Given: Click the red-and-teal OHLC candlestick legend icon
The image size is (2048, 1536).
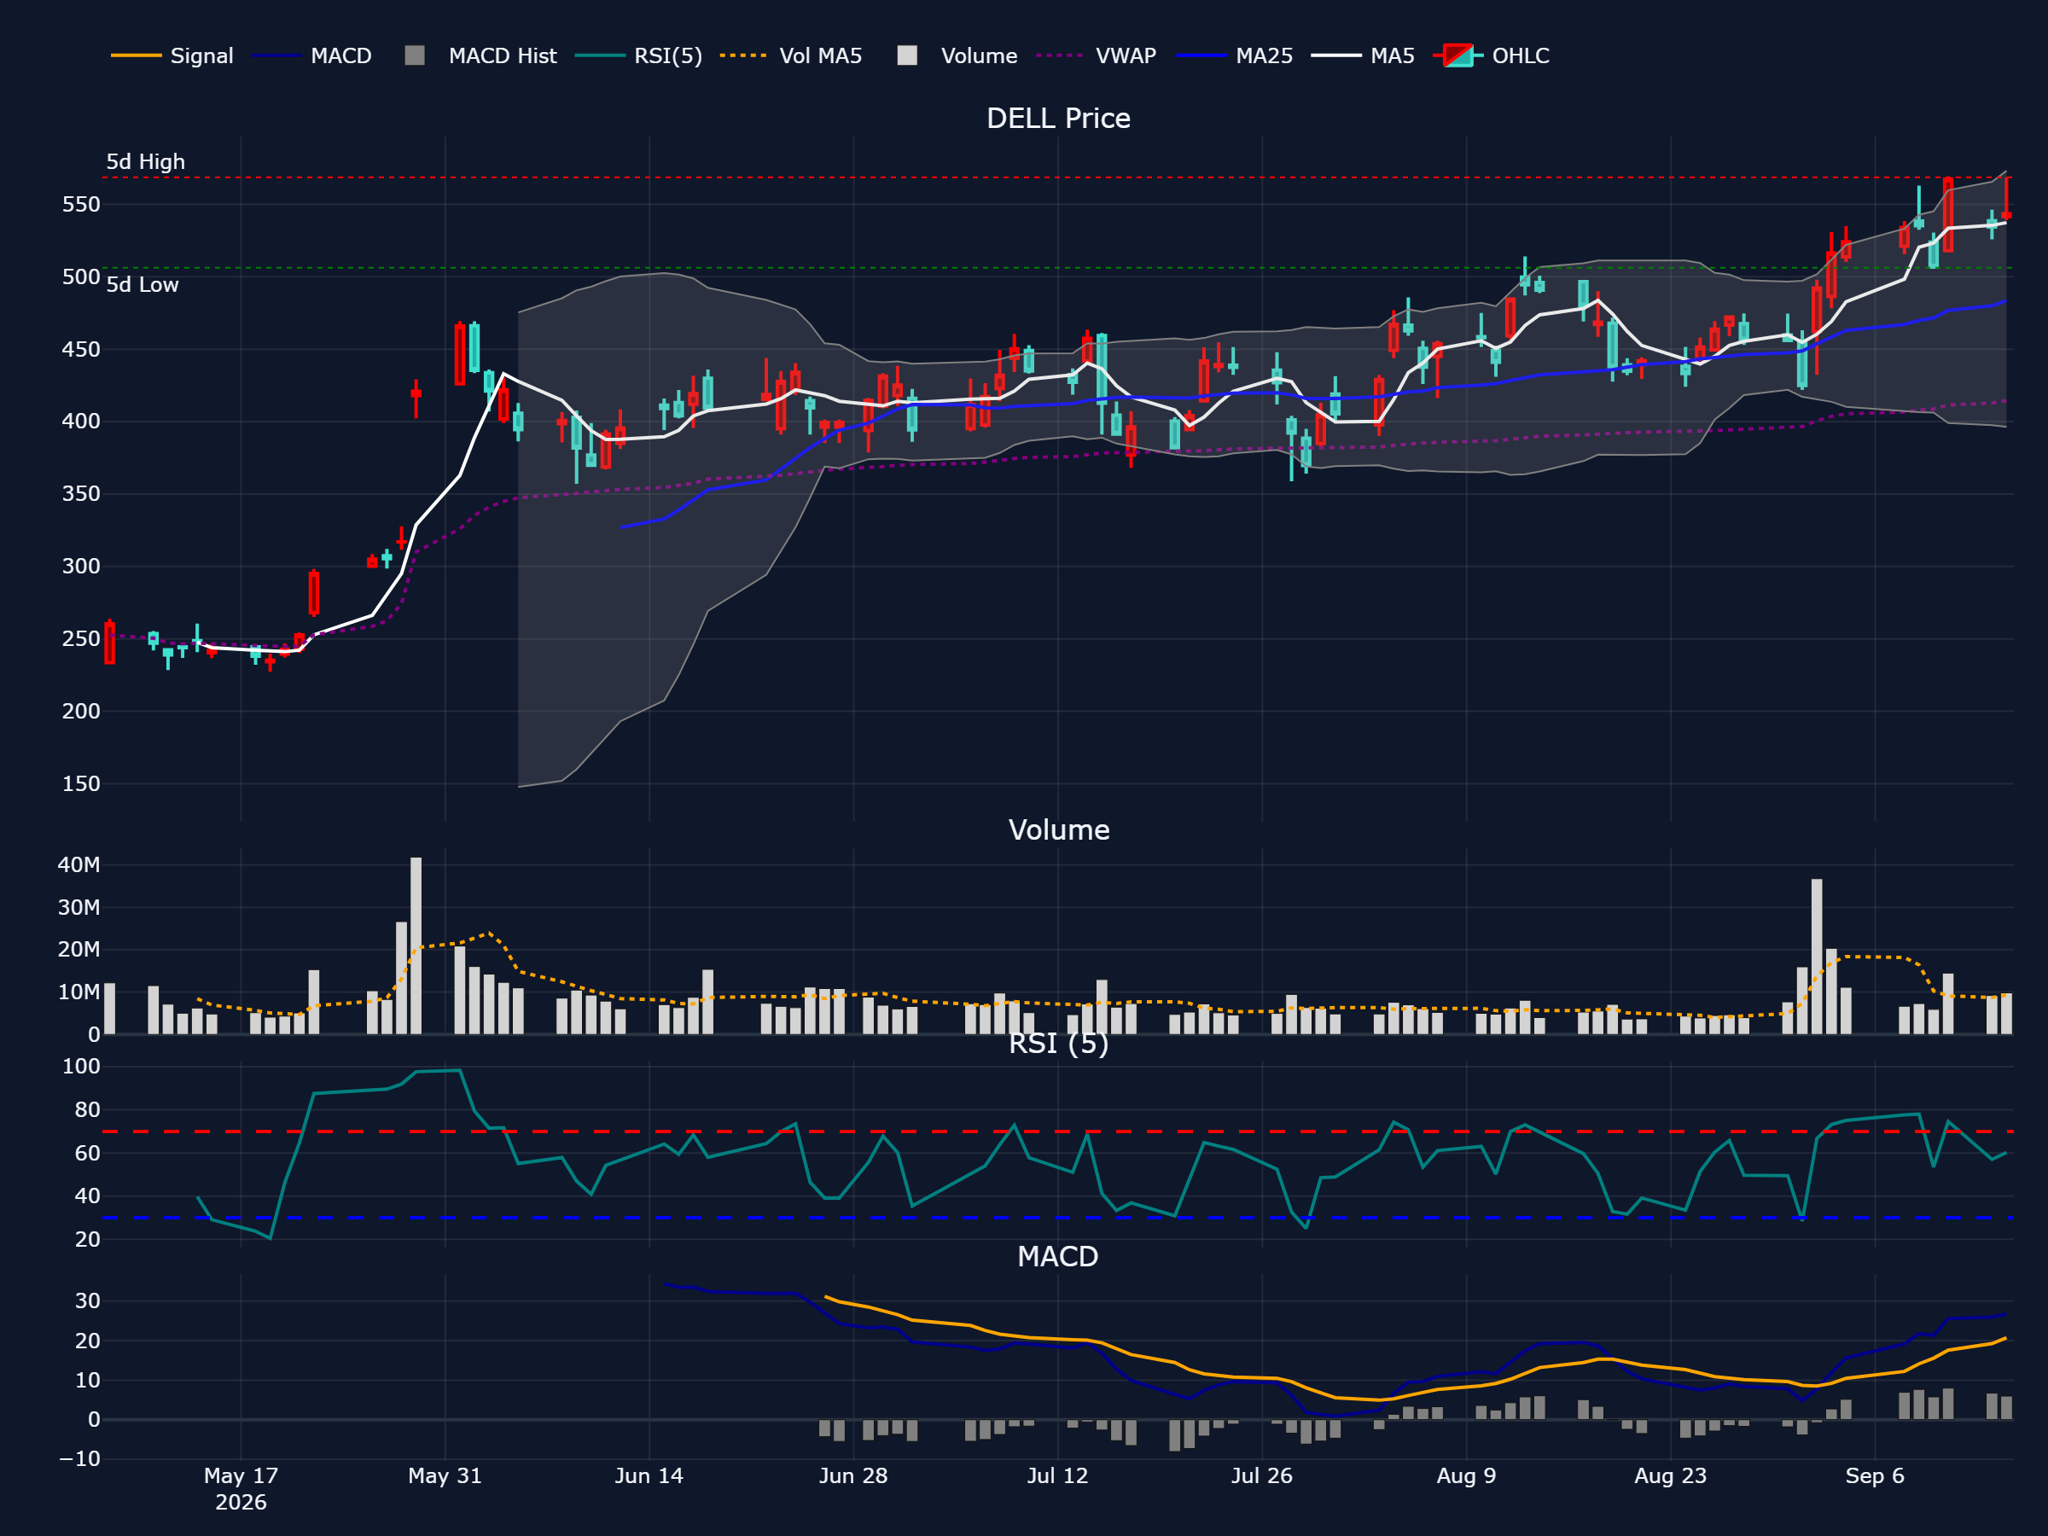Looking at the screenshot, I should 1458,55.
